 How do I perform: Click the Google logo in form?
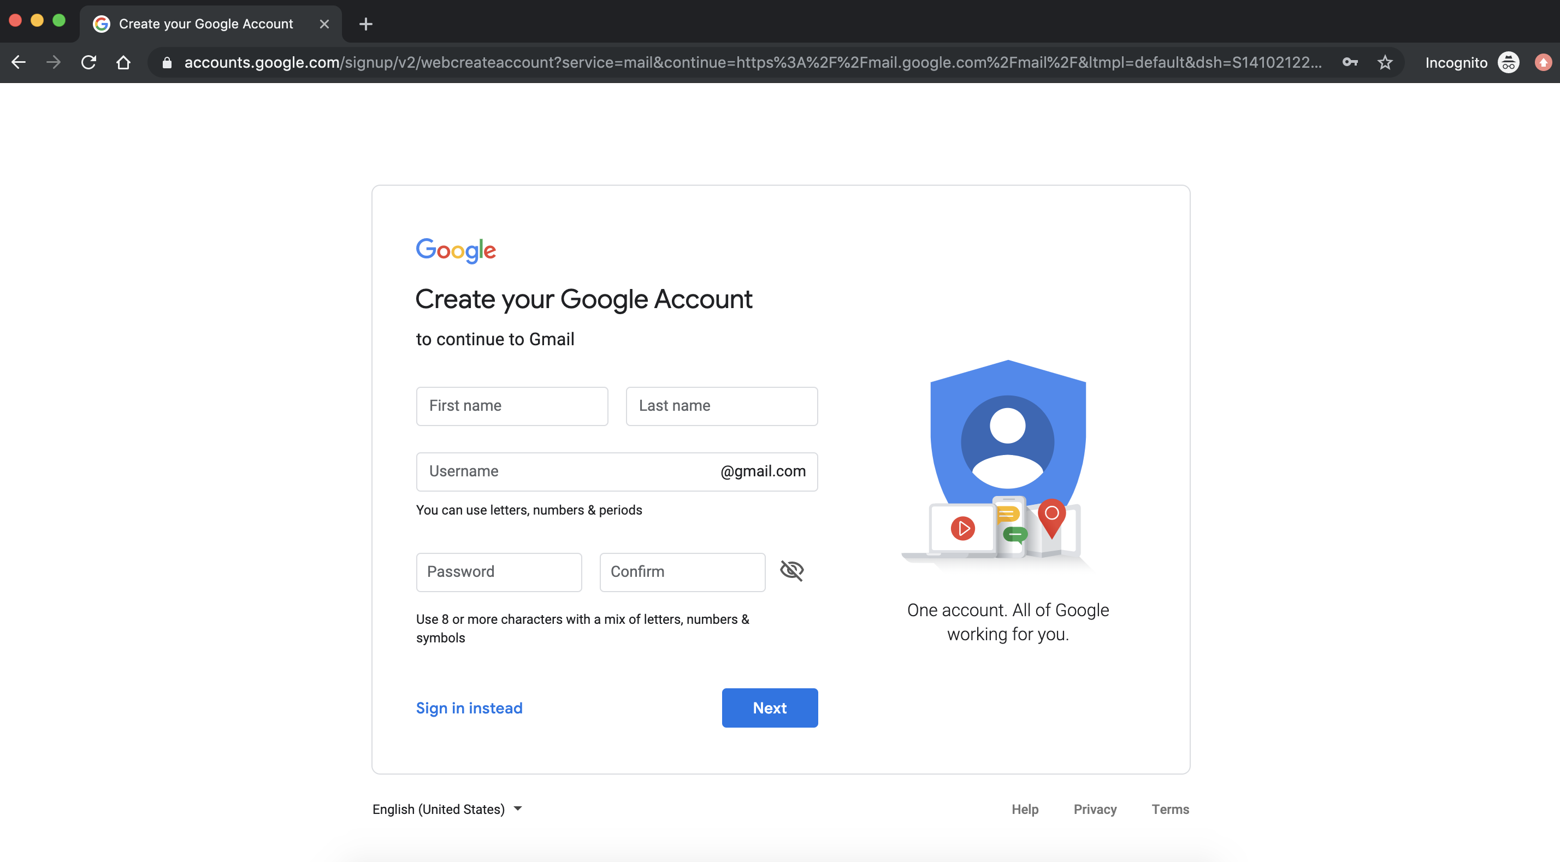click(456, 250)
